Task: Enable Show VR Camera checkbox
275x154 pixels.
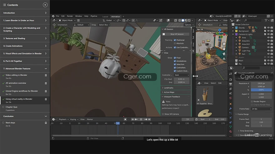Action: click(x=163, y=114)
